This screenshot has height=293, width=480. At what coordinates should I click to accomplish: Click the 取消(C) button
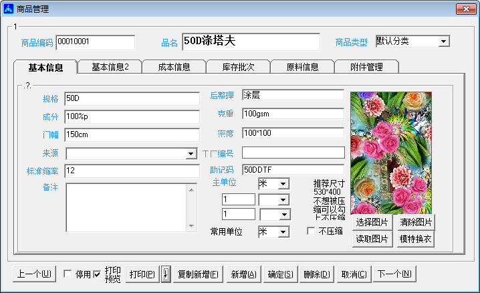click(354, 274)
